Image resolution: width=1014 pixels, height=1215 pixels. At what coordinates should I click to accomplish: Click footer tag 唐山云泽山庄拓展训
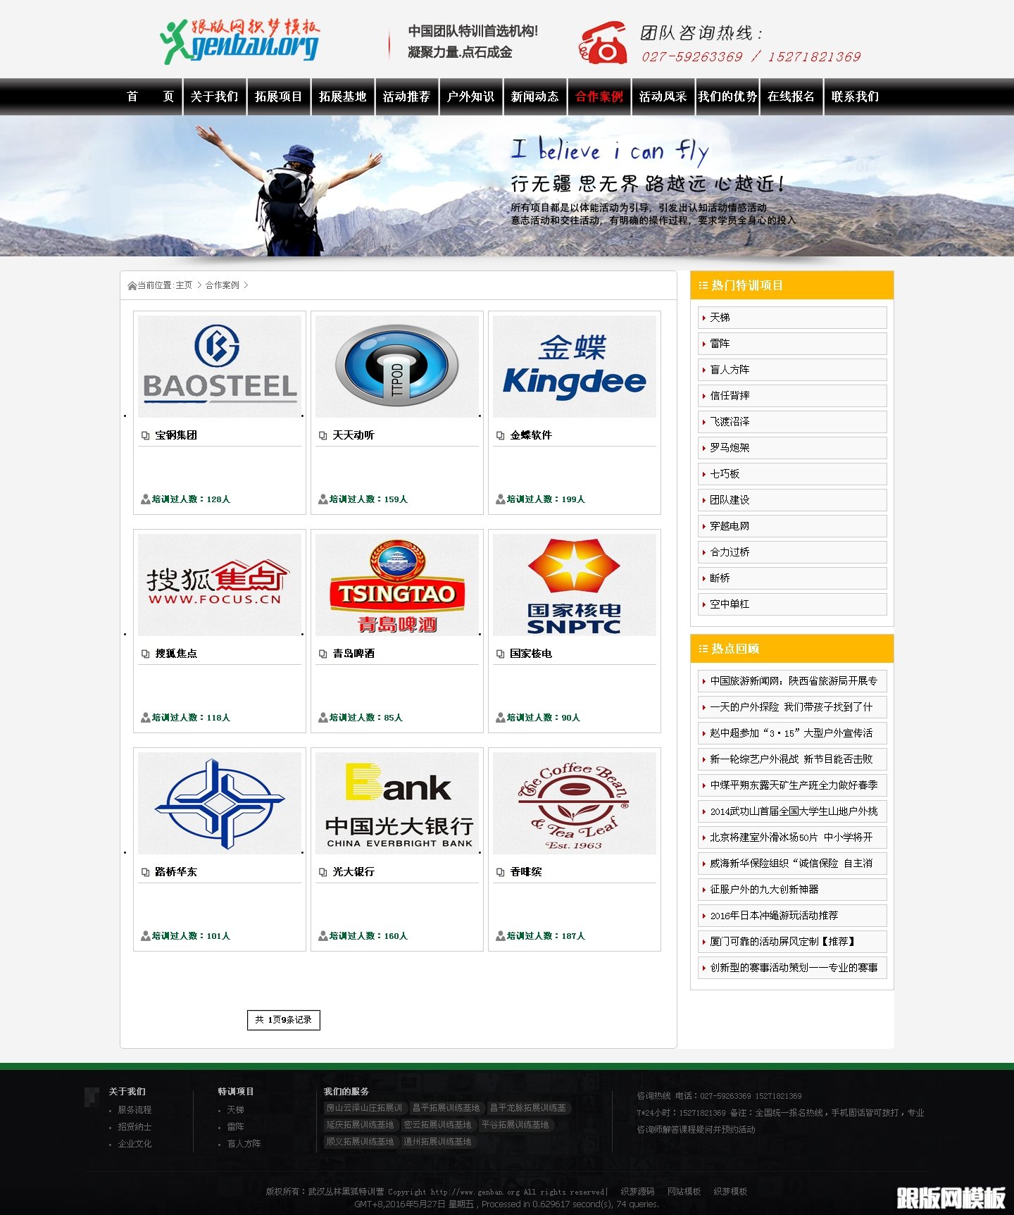[x=364, y=1108]
